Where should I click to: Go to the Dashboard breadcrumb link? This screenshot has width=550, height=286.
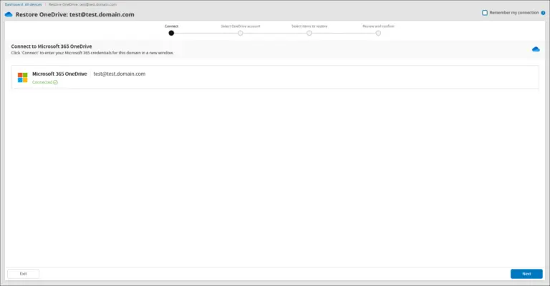14,4
